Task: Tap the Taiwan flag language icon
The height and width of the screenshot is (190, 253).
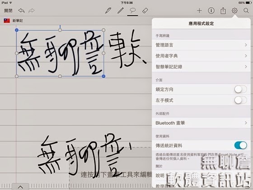Action: tap(7, 21)
